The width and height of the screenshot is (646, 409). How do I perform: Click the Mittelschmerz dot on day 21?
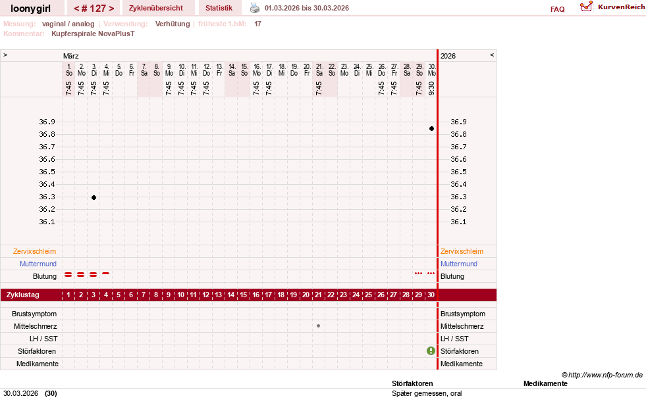[x=319, y=326]
